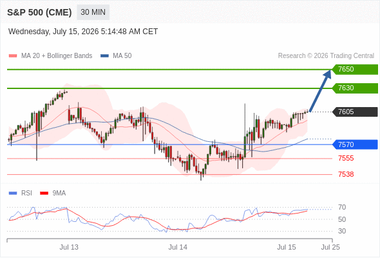Click the 7538 red support level
This screenshot has width=380, height=258.
[346, 174]
